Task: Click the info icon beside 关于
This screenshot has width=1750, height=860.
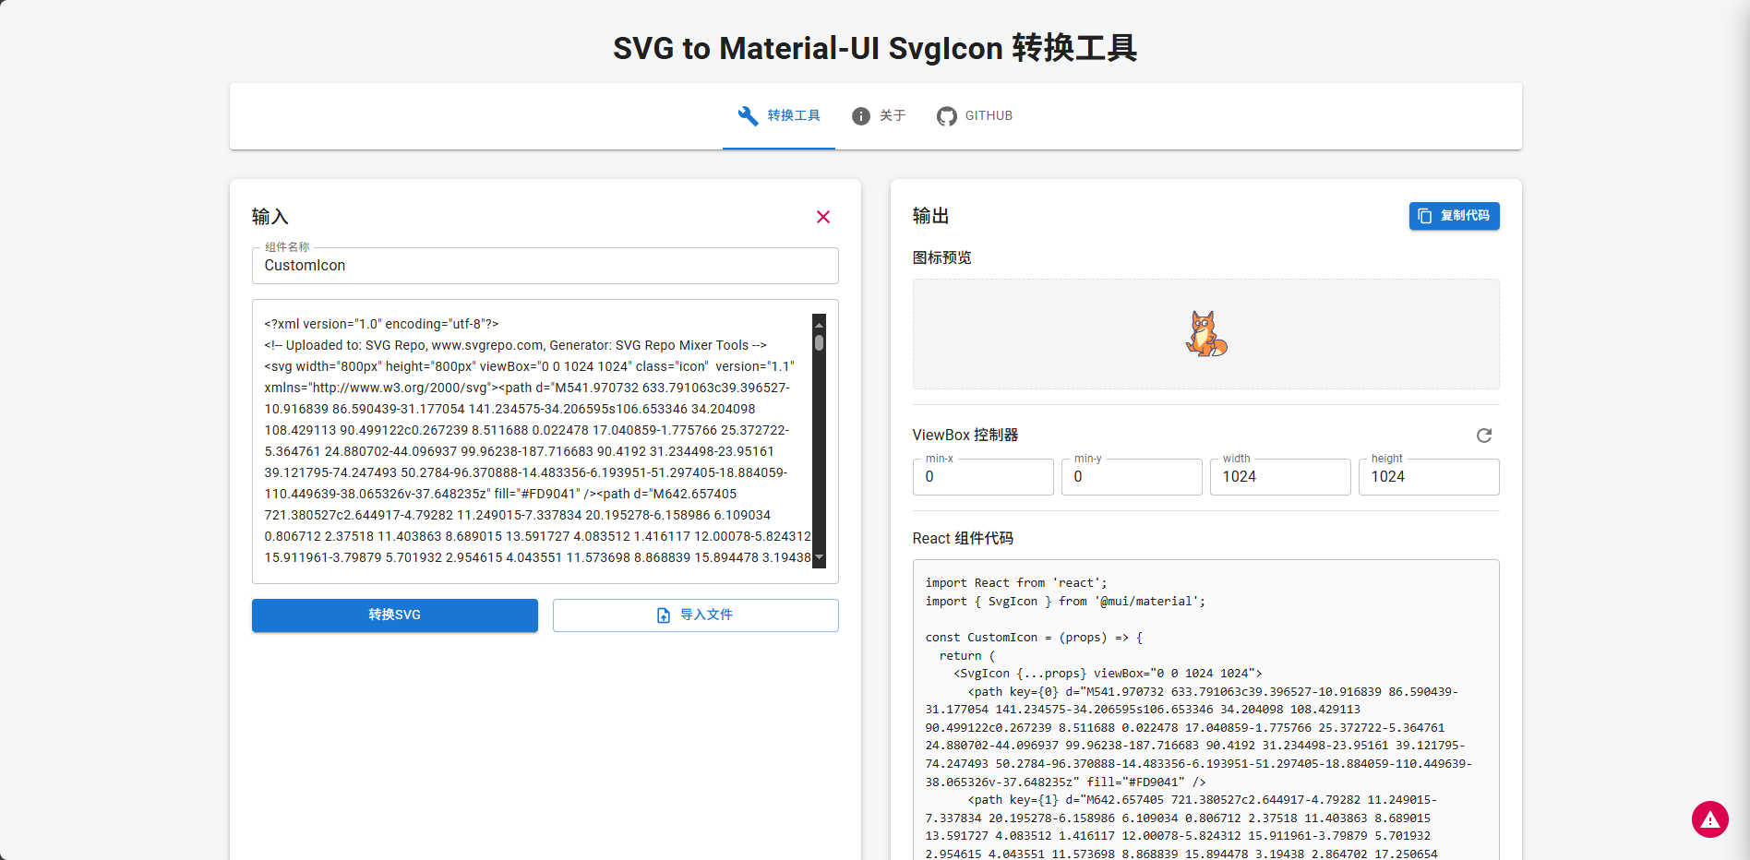Action: tap(860, 116)
